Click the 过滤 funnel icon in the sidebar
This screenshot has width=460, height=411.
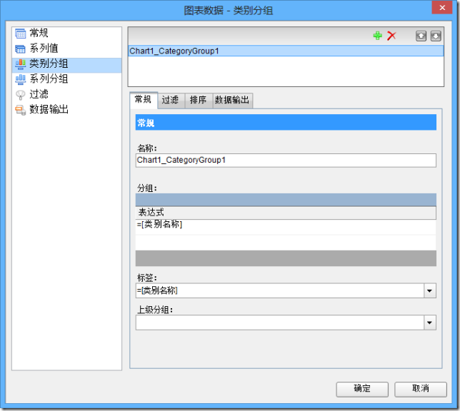pyautogui.click(x=20, y=95)
